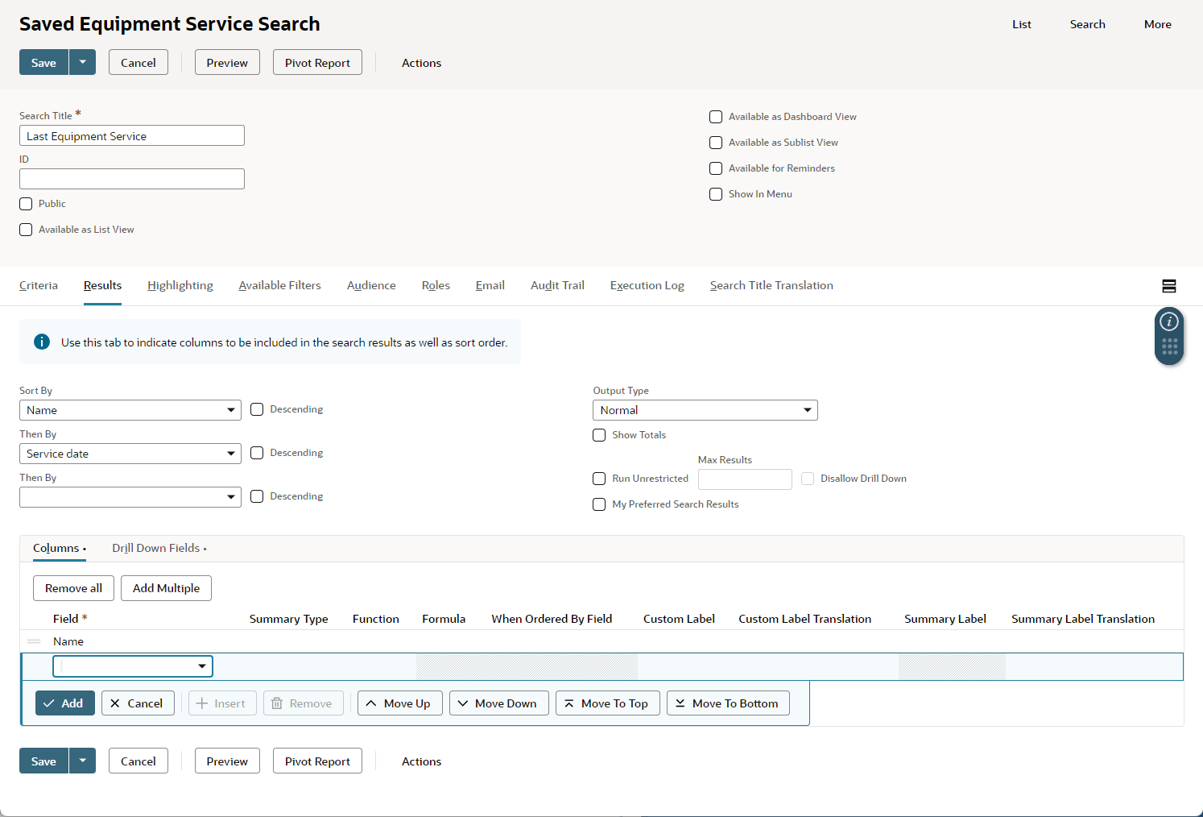Open the bottom Save dropdown arrow

pyautogui.click(x=82, y=761)
